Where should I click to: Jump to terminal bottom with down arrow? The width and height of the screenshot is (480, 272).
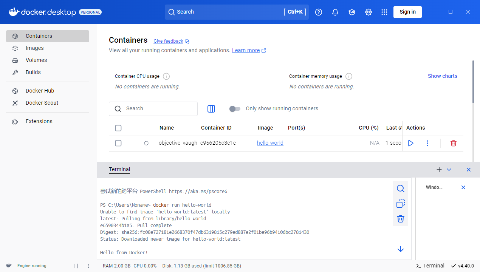coord(401,249)
